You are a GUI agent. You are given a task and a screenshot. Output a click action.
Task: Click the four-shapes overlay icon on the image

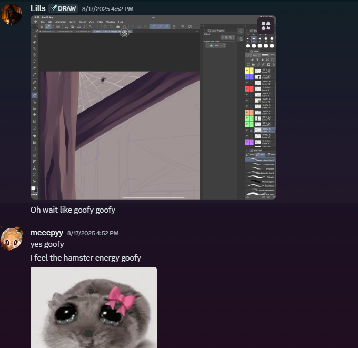(x=266, y=26)
